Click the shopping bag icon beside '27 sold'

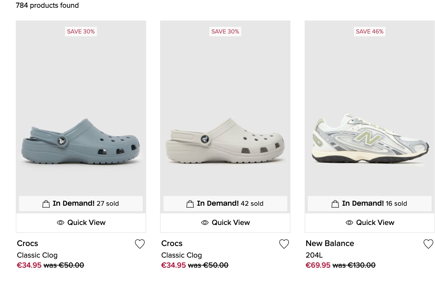(x=46, y=203)
